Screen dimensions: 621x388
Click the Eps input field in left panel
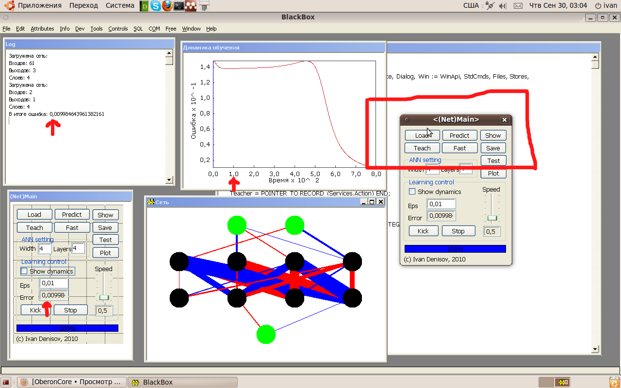pos(53,283)
